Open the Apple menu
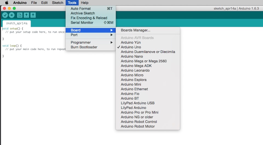 pos(7,3)
